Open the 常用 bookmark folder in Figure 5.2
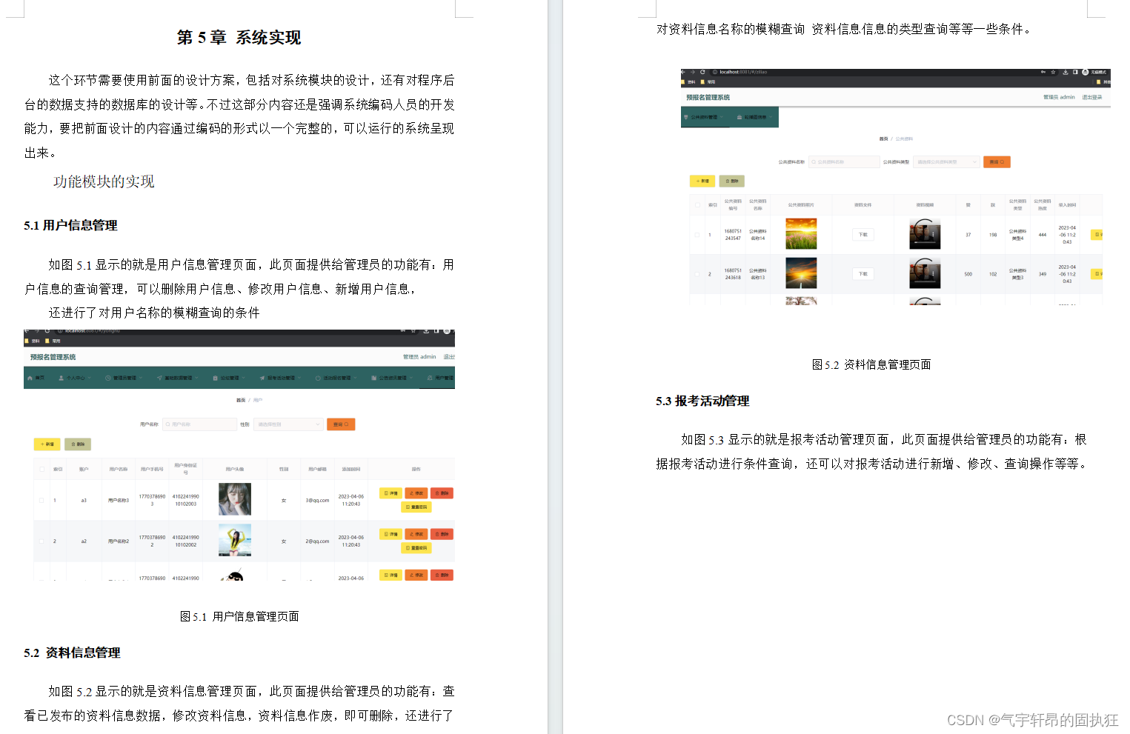 pos(708,81)
